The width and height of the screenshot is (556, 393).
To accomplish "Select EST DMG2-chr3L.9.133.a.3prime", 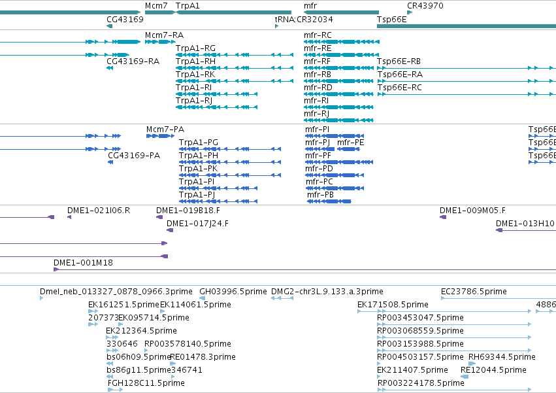I will tap(282, 298).
